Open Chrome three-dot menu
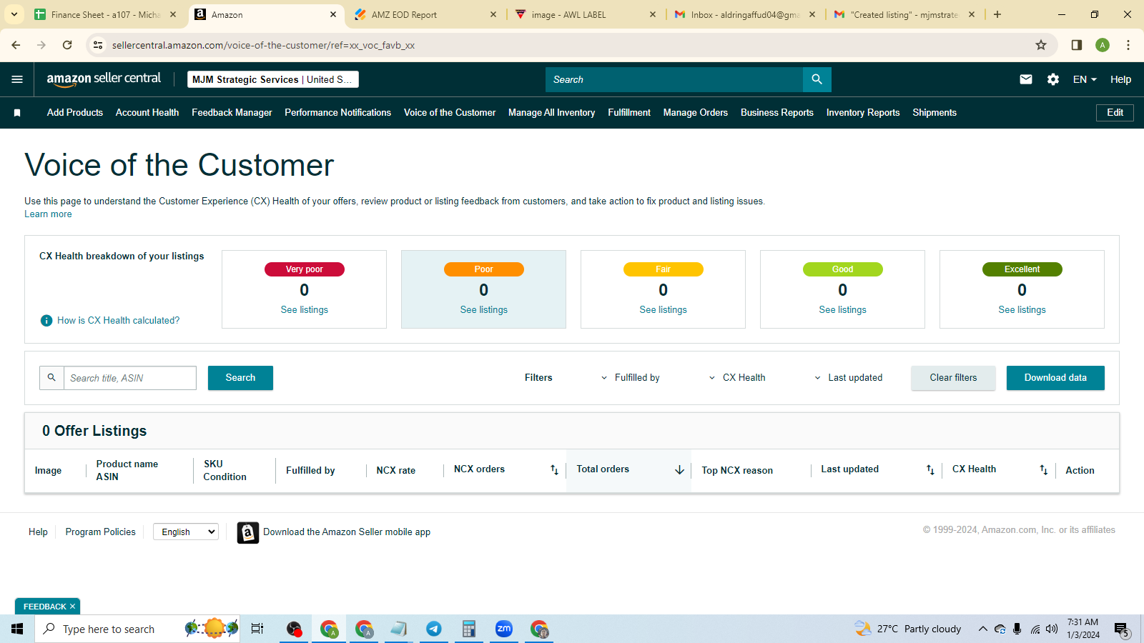The width and height of the screenshot is (1144, 643). point(1128,45)
